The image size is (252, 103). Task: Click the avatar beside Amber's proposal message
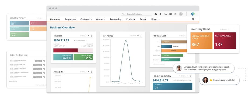pyautogui.click(x=179, y=68)
